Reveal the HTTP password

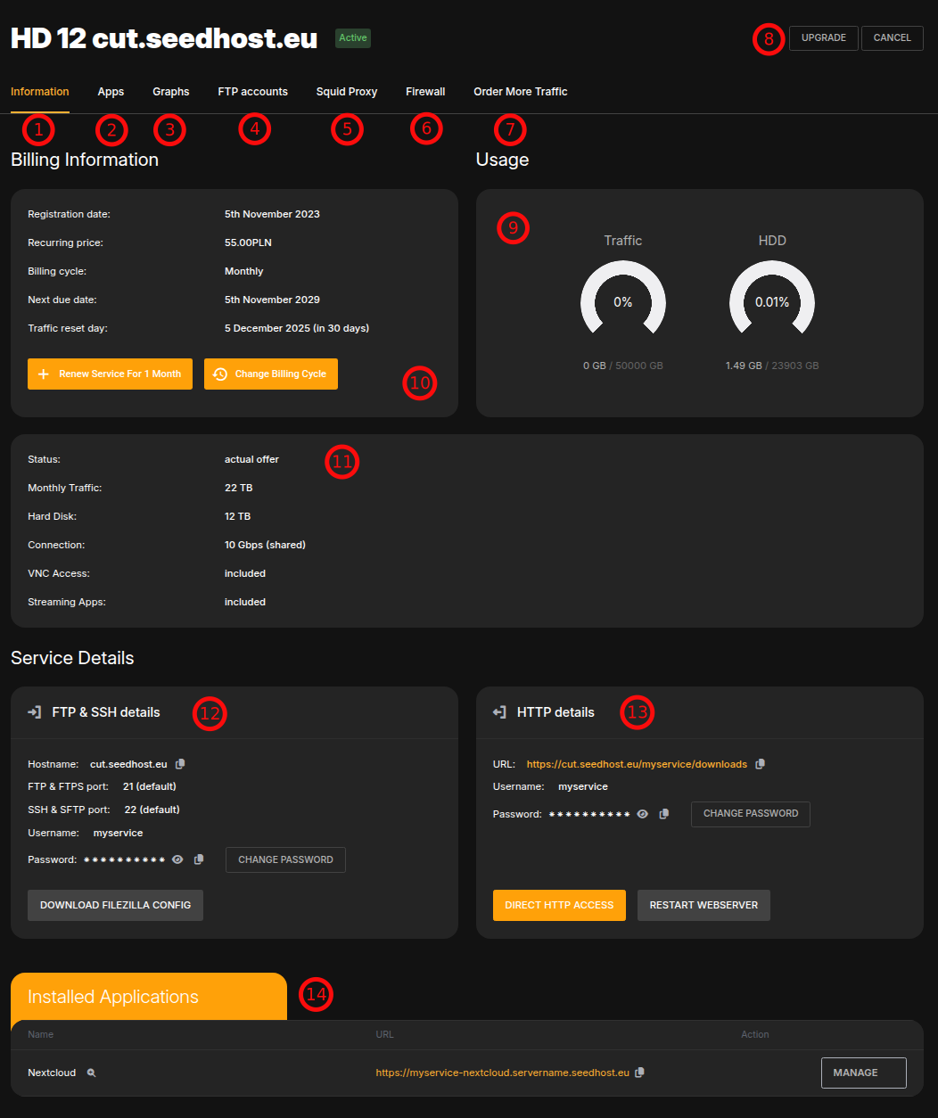[642, 814]
